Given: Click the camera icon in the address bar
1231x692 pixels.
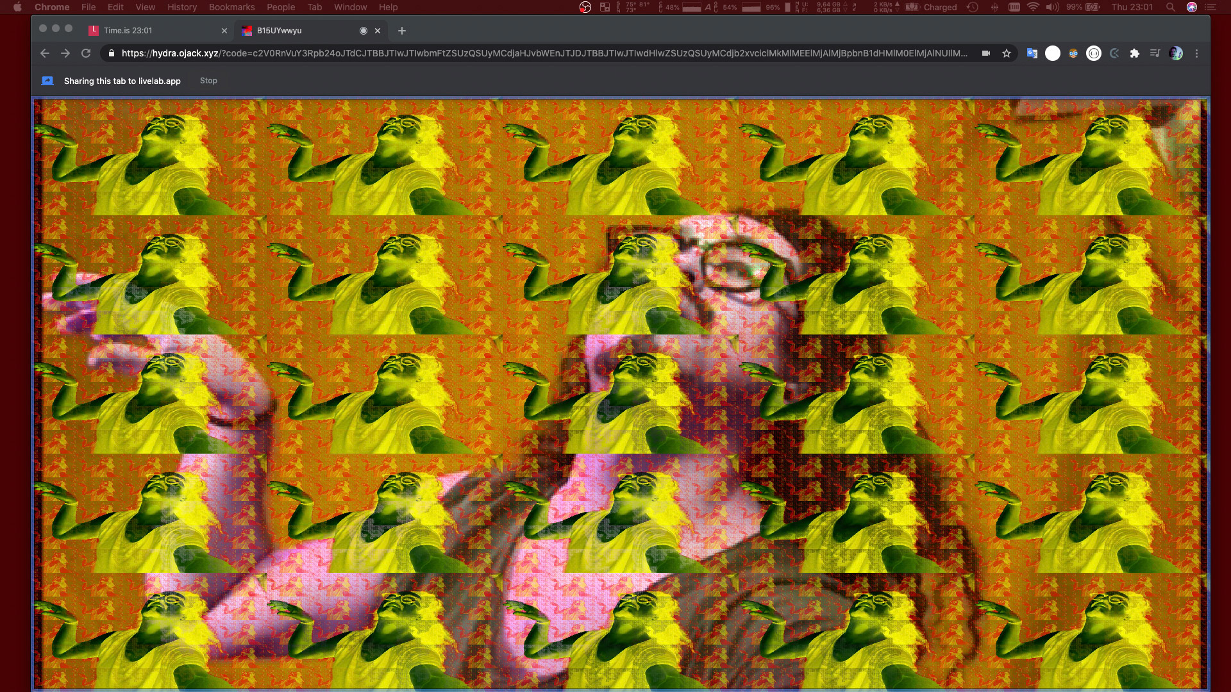Looking at the screenshot, I should 986,53.
